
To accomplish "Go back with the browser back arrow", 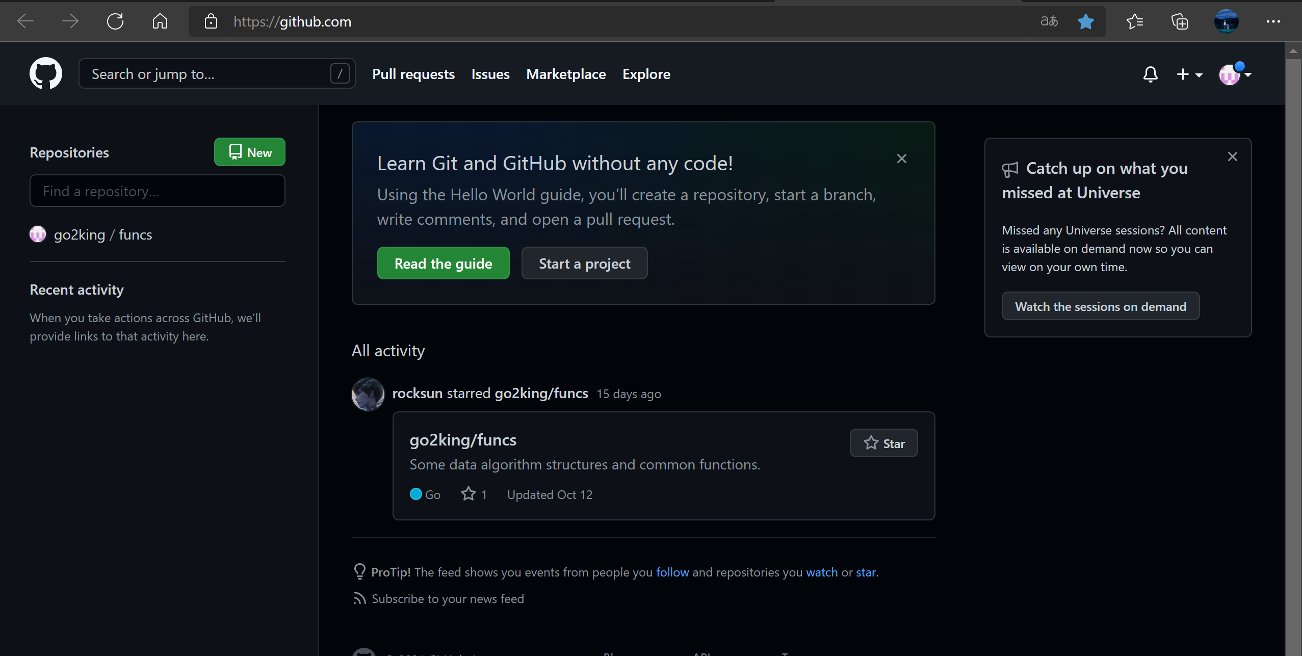I will (x=25, y=21).
